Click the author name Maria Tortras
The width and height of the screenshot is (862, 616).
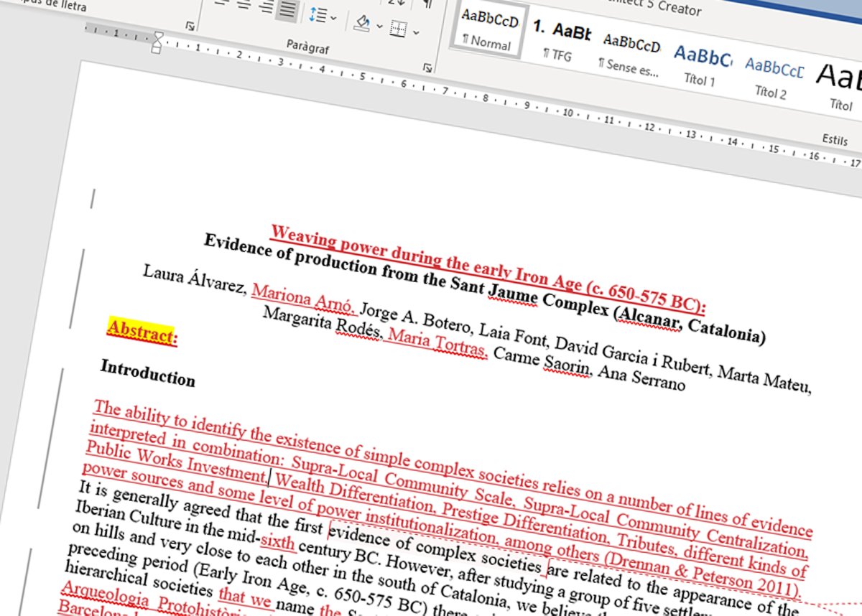[437, 343]
